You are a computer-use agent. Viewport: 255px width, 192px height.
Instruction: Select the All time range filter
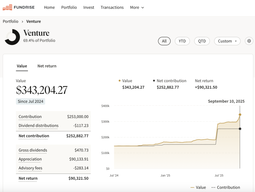coord(164,41)
